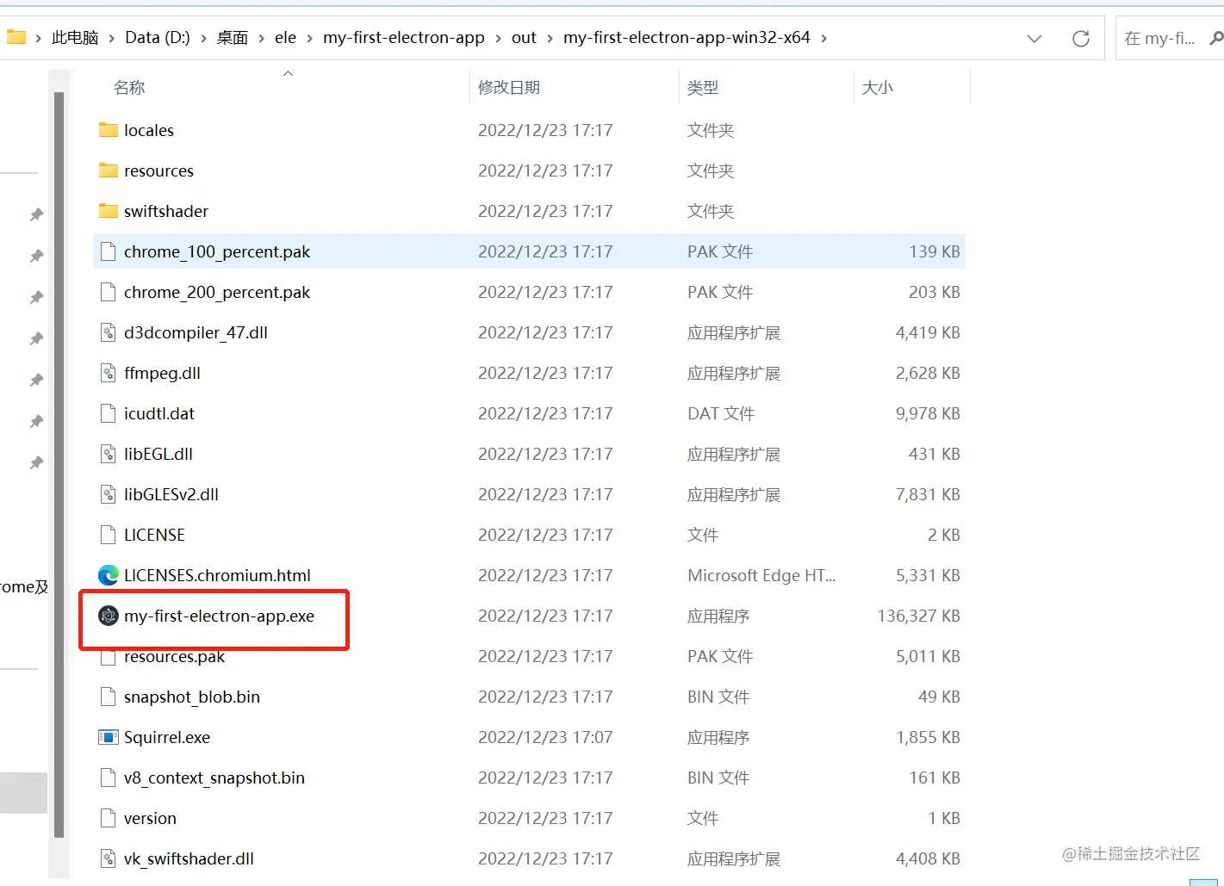Sort by 大小 column header
The image size is (1224, 886).
coord(878,87)
